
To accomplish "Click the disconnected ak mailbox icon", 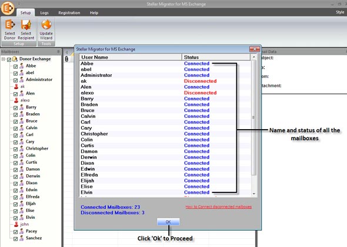I will click(16, 86).
